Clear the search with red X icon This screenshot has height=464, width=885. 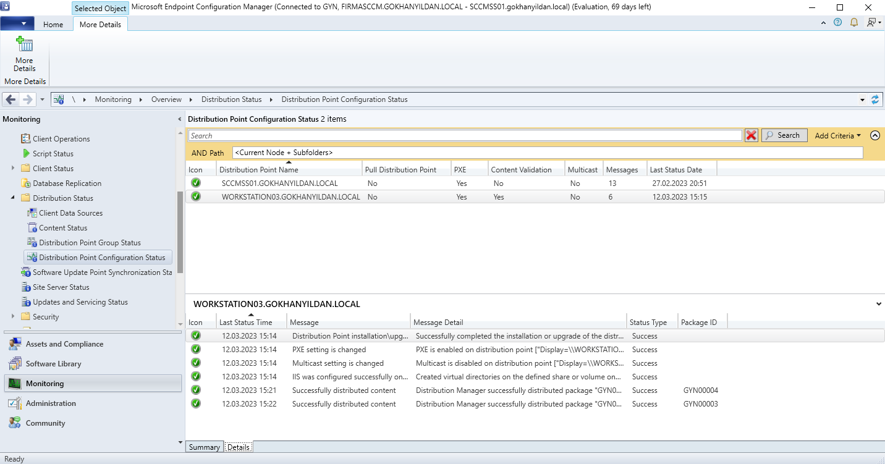[752, 135]
